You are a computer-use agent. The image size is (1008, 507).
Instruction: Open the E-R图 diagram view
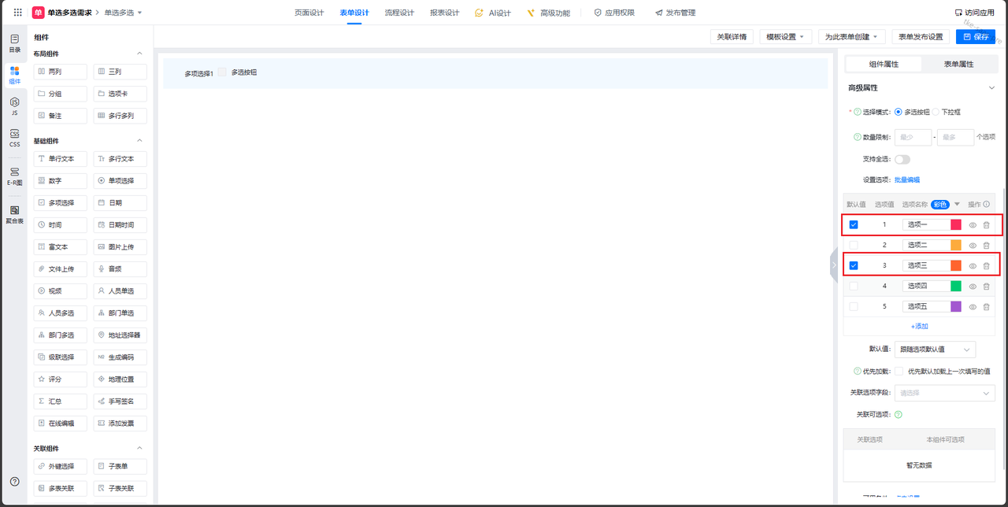click(x=14, y=176)
